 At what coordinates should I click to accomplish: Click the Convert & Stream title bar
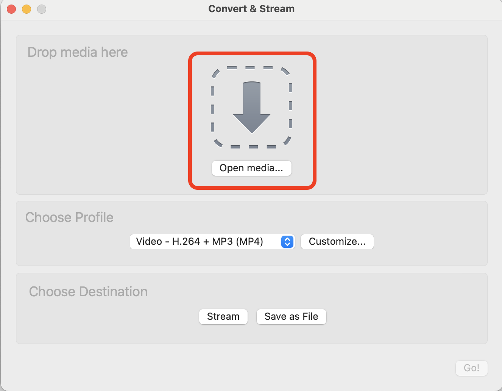coord(251,8)
